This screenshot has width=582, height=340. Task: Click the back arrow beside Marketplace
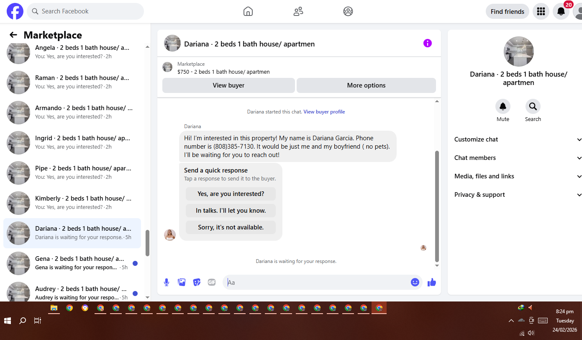point(13,35)
